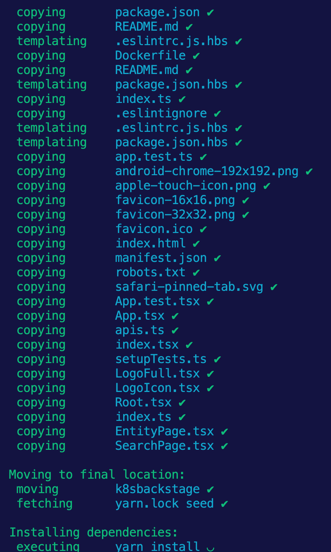
Task: Click the "Moving to final location:" heading
Action: coord(97,474)
